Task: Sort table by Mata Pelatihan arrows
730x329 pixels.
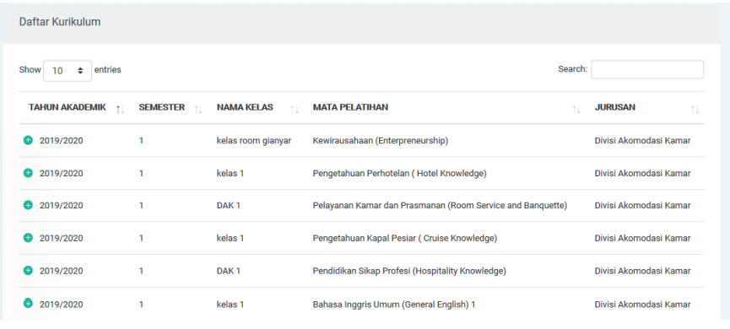Action: click(576, 110)
